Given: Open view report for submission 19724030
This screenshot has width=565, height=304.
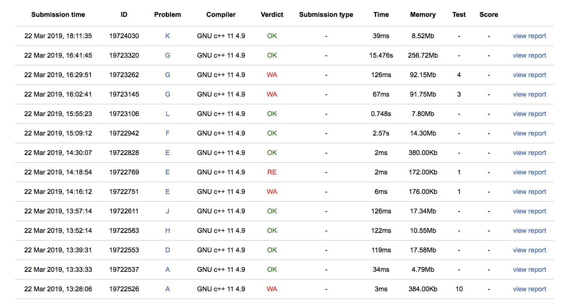Looking at the screenshot, I should [x=529, y=36].
